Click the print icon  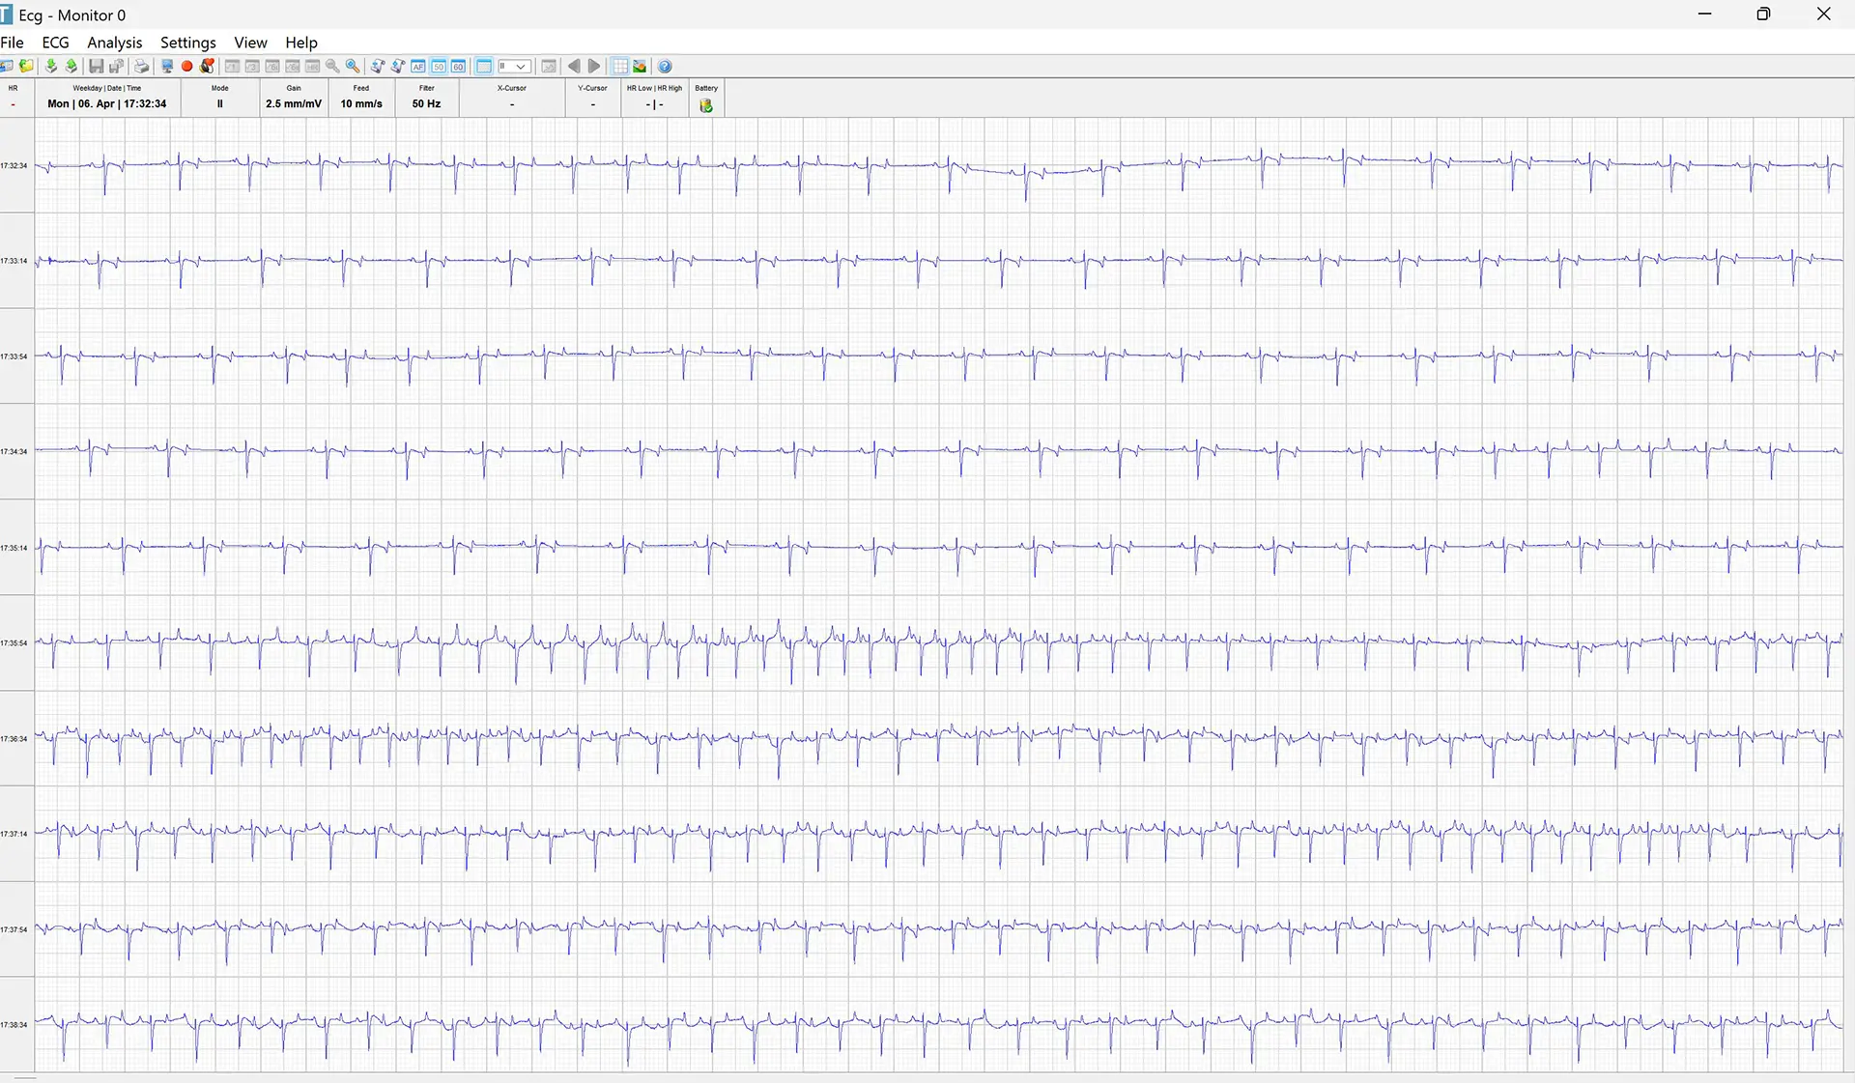pyautogui.click(x=142, y=67)
